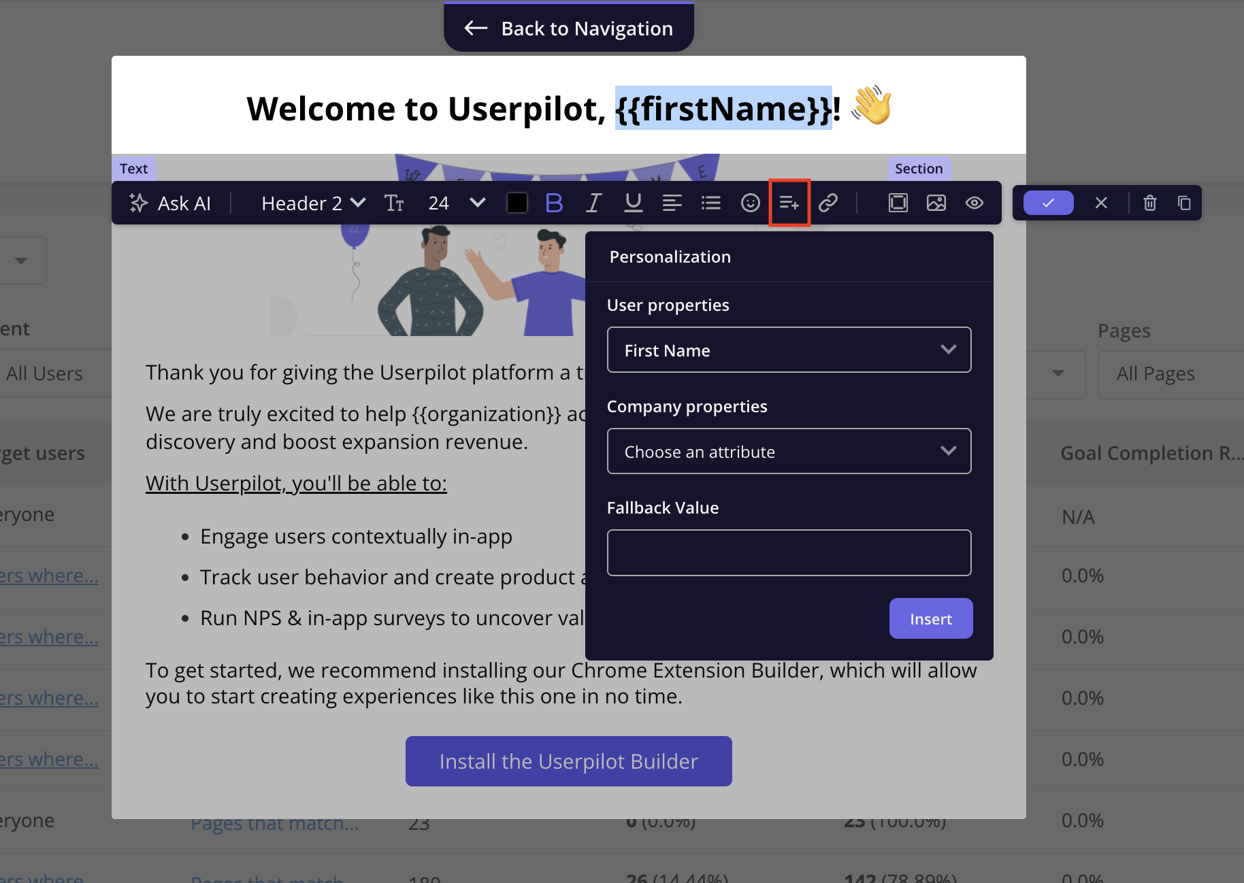Click the 'With Userpilot, you'll be able to:' text

pyautogui.click(x=296, y=483)
